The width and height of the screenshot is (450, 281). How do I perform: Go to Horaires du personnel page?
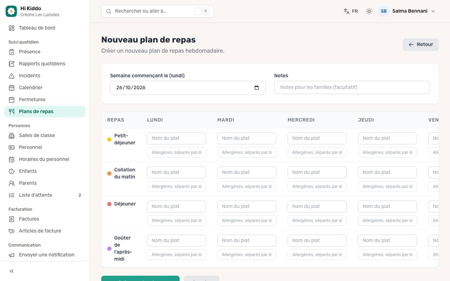click(x=45, y=159)
